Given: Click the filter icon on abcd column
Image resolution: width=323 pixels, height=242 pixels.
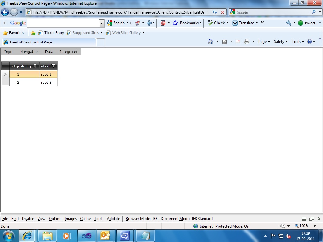Looking at the screenshot, I should 53,66.
